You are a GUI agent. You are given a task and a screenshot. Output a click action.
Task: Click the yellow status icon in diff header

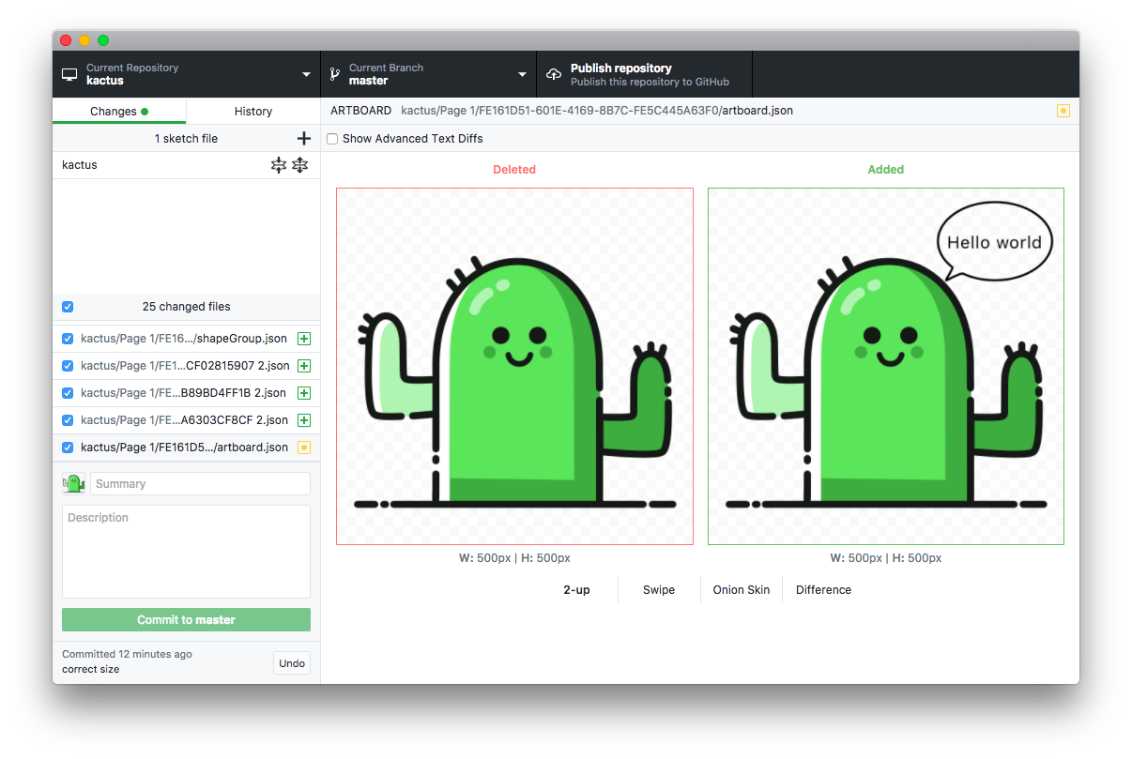[x=1063, y=111]
